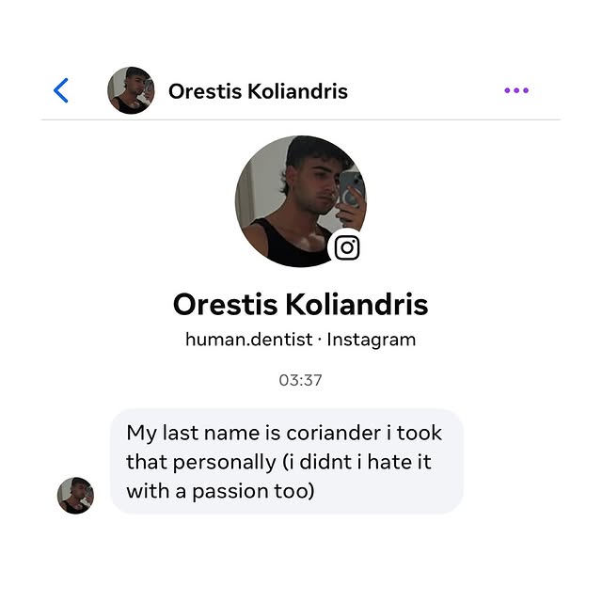Image resolution: width=602 pixels, height=602 pixels.
Task: Tap the blue back arrow
Action: (61, 90)
